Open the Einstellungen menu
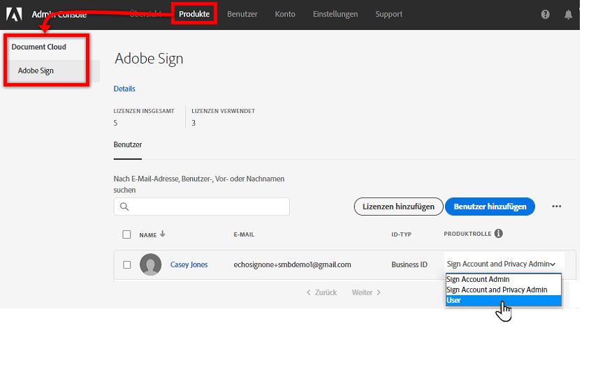This screenshot has height=374, width=598. tap(335, 14)
